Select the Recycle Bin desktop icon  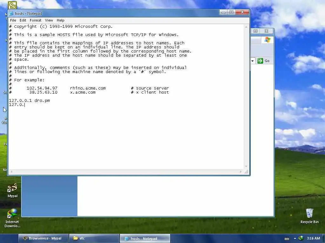coord(309,216)
